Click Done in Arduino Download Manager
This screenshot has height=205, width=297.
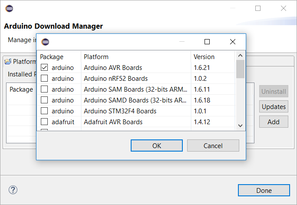[x=264, y=190]
